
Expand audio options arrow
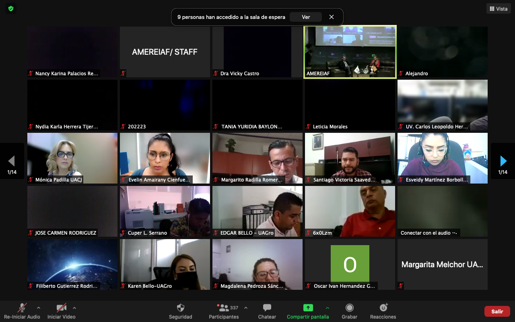click(39, 308)
